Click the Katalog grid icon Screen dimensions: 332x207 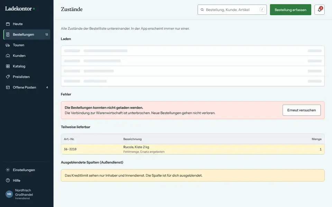point(8,66)
